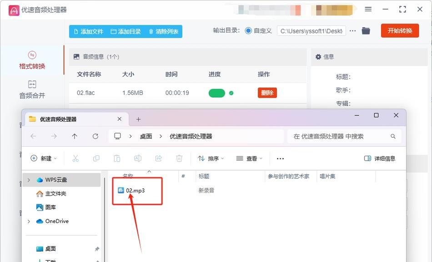Select the 格式转换 sidebar item

point(32,60)
